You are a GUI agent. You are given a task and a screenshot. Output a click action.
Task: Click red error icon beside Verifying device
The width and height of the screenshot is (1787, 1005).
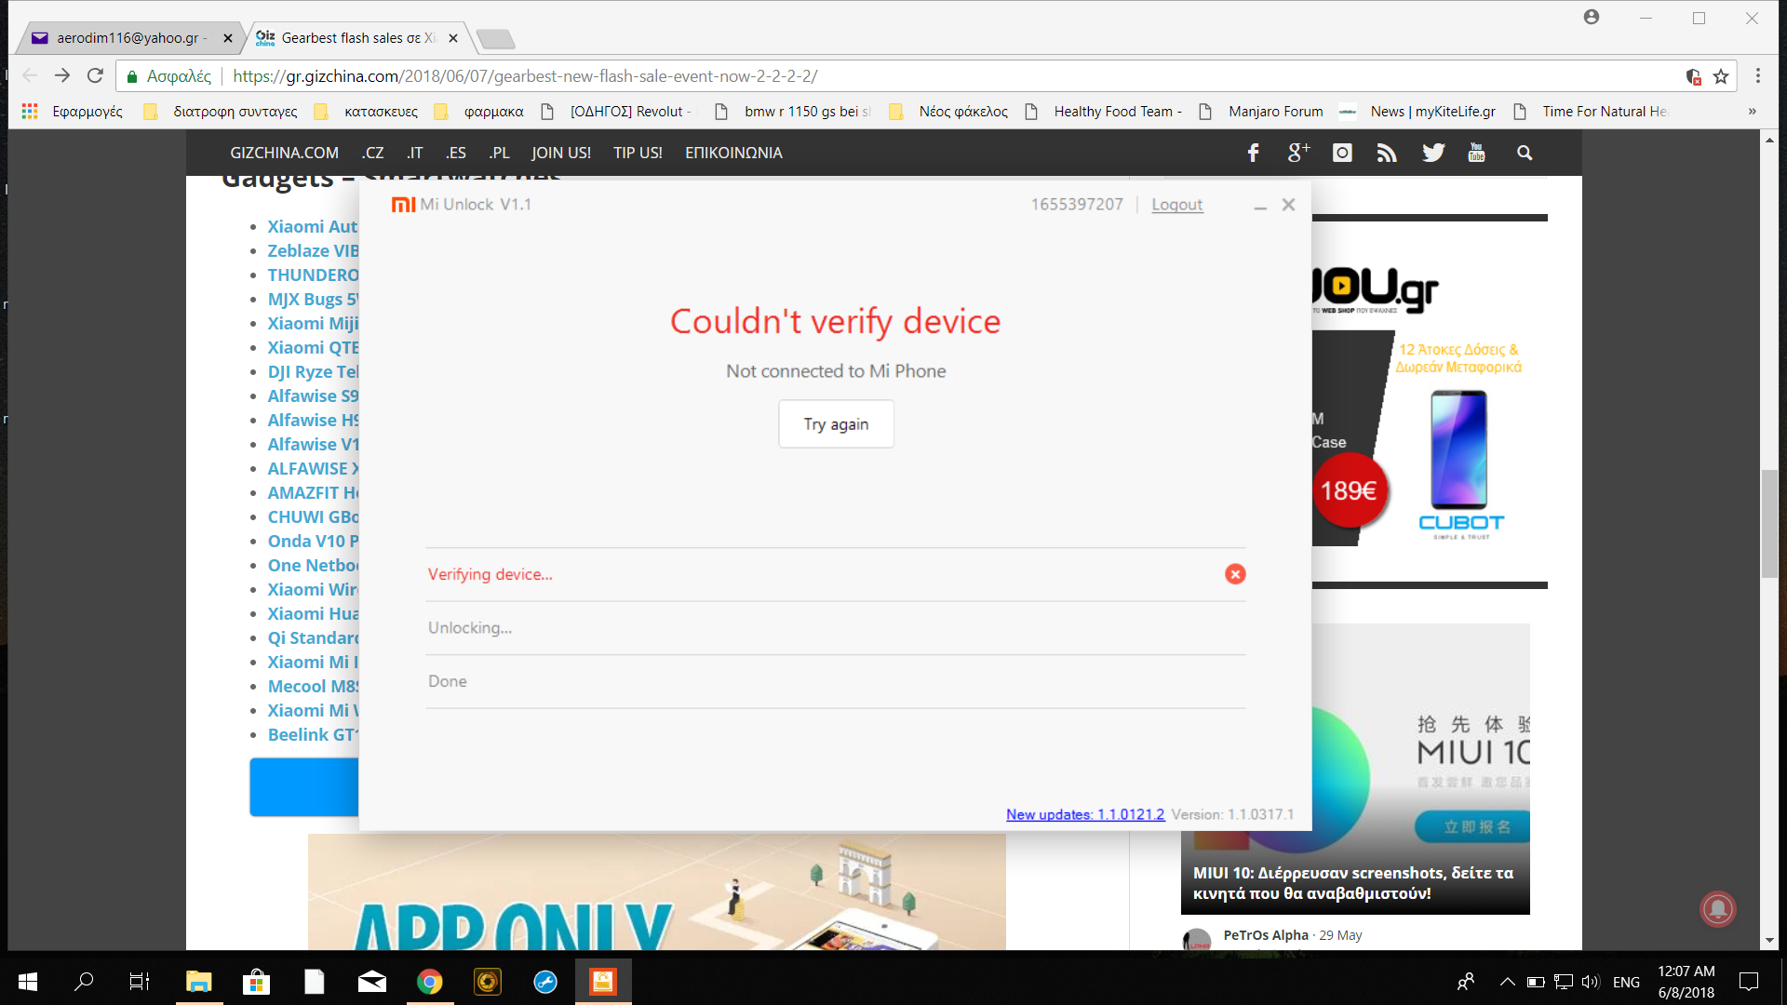coord(1235,574)
